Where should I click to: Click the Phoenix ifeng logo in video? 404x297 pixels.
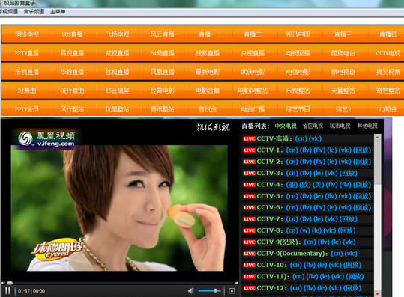pos(46,138)
